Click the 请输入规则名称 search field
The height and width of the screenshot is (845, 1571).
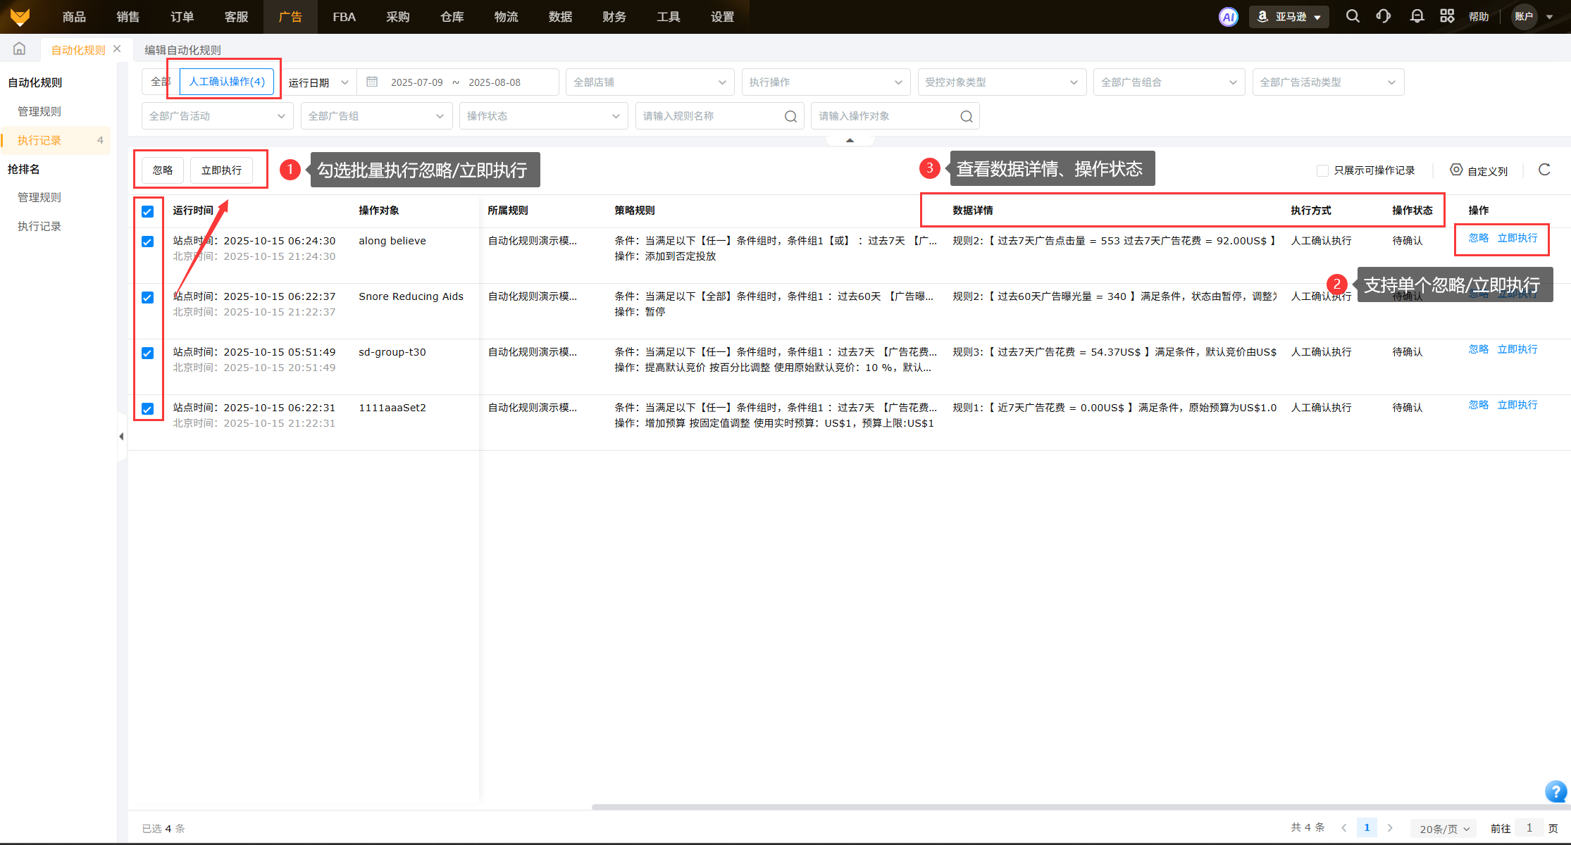[x=712, y=116]
